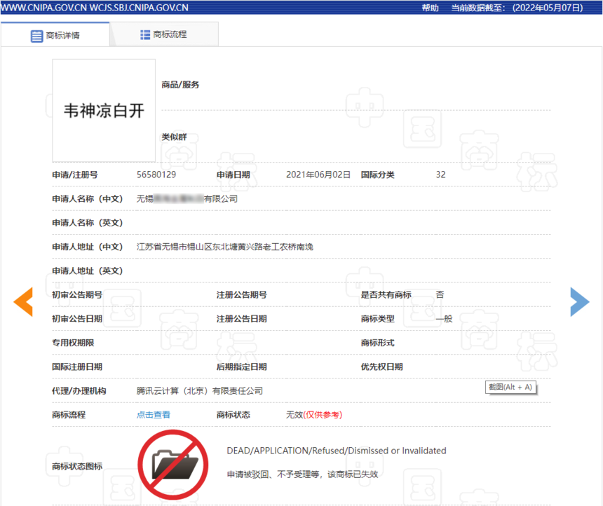603x506 pixels.
Task: Click the 商品/服务 label
Action: (180, 85)
